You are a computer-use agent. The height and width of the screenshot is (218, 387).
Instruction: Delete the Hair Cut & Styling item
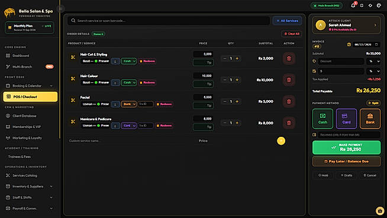coord(289,59)
